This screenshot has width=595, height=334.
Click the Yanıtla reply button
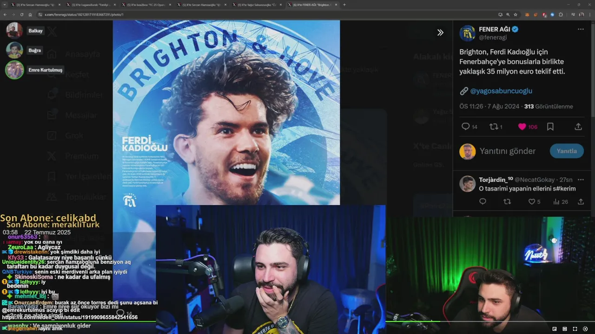[x=567, y=151]
